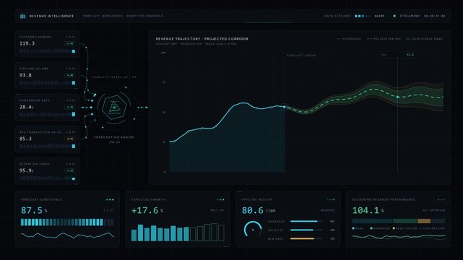Click the Conversion Rate green delta badge
Viewport: 463px width, 260px height.
[70, 107]
